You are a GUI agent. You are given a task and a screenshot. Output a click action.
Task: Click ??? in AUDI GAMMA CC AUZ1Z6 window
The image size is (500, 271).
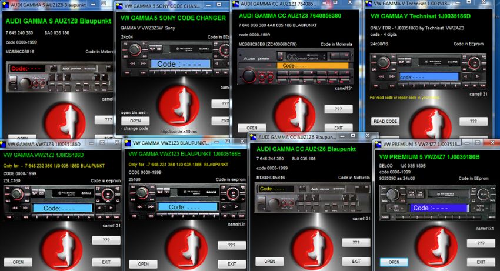pyautogui.click(x=356, y=243)
